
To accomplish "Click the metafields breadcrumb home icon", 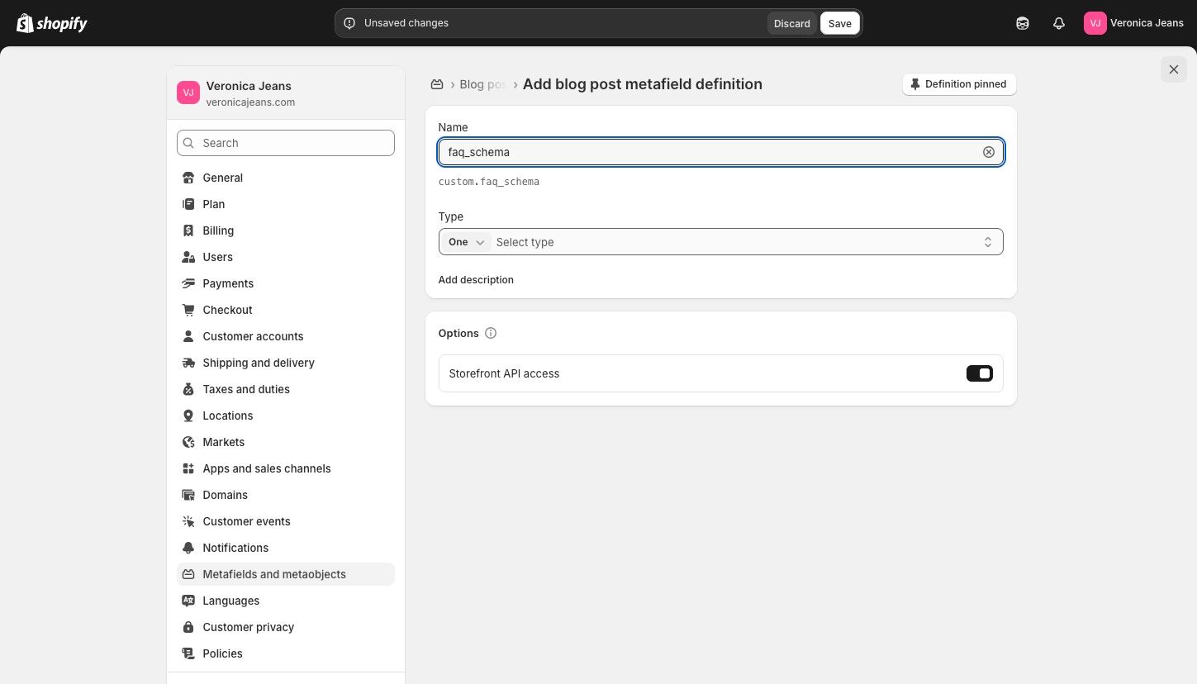I will click(438, 84).
